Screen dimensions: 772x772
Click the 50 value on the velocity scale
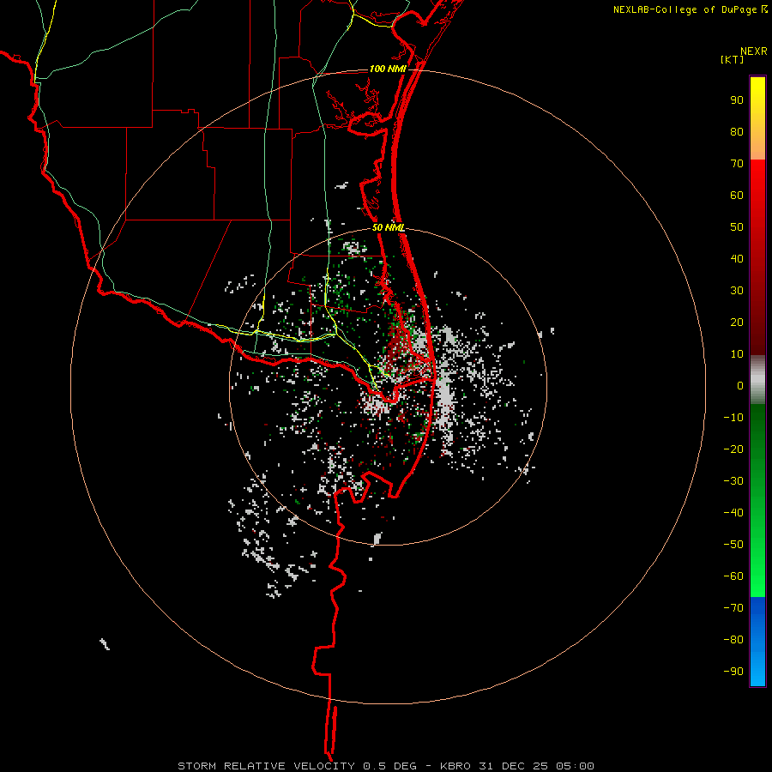pyautogui.click(x=737, y=227)
